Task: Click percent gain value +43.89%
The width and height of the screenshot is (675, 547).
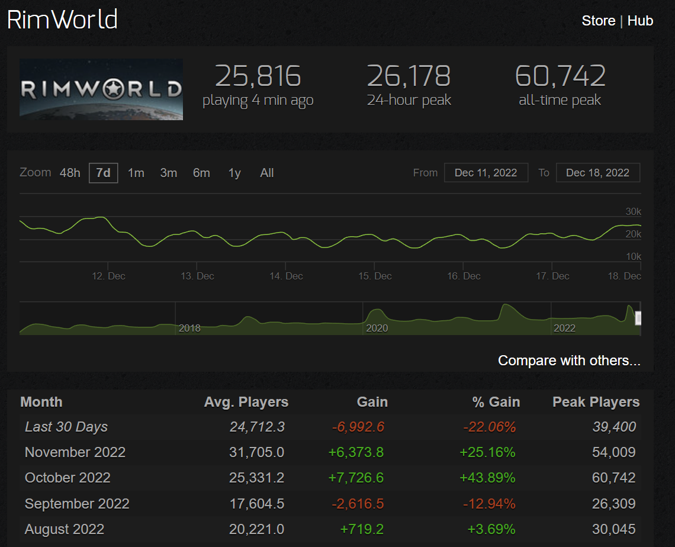Action: [x=487, y=478]
